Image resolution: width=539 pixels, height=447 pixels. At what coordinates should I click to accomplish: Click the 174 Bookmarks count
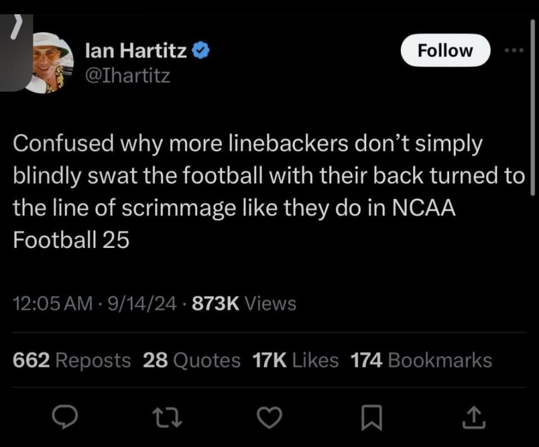pos(421,360)
